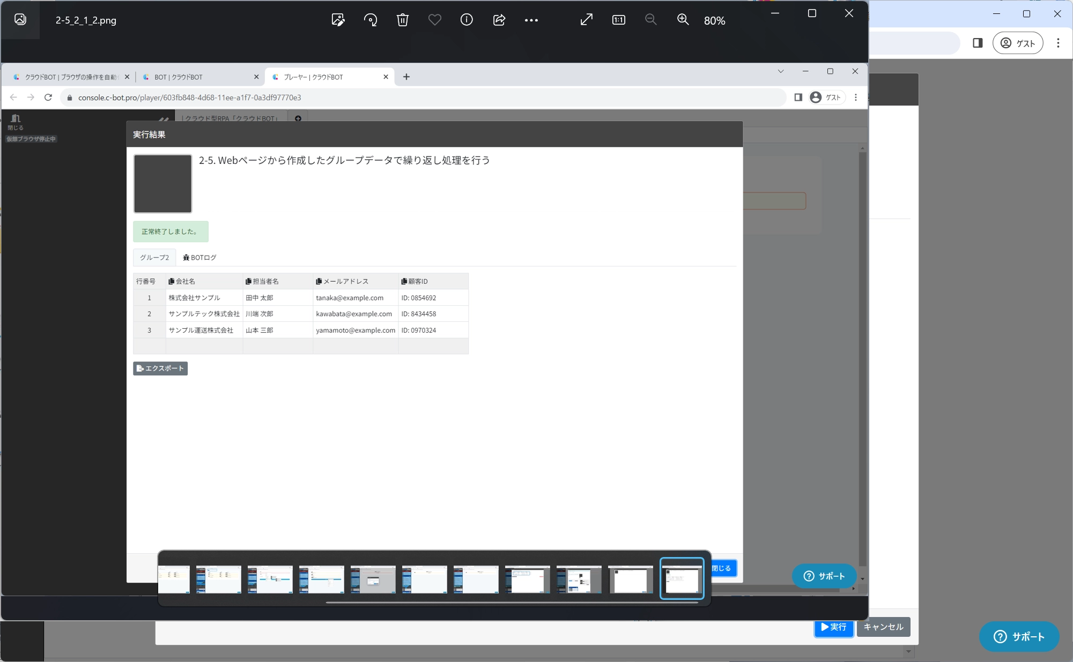The image size is (1073, 662).
Task: Toggle actual size 1:1 view
Action: tap(618, 20)
